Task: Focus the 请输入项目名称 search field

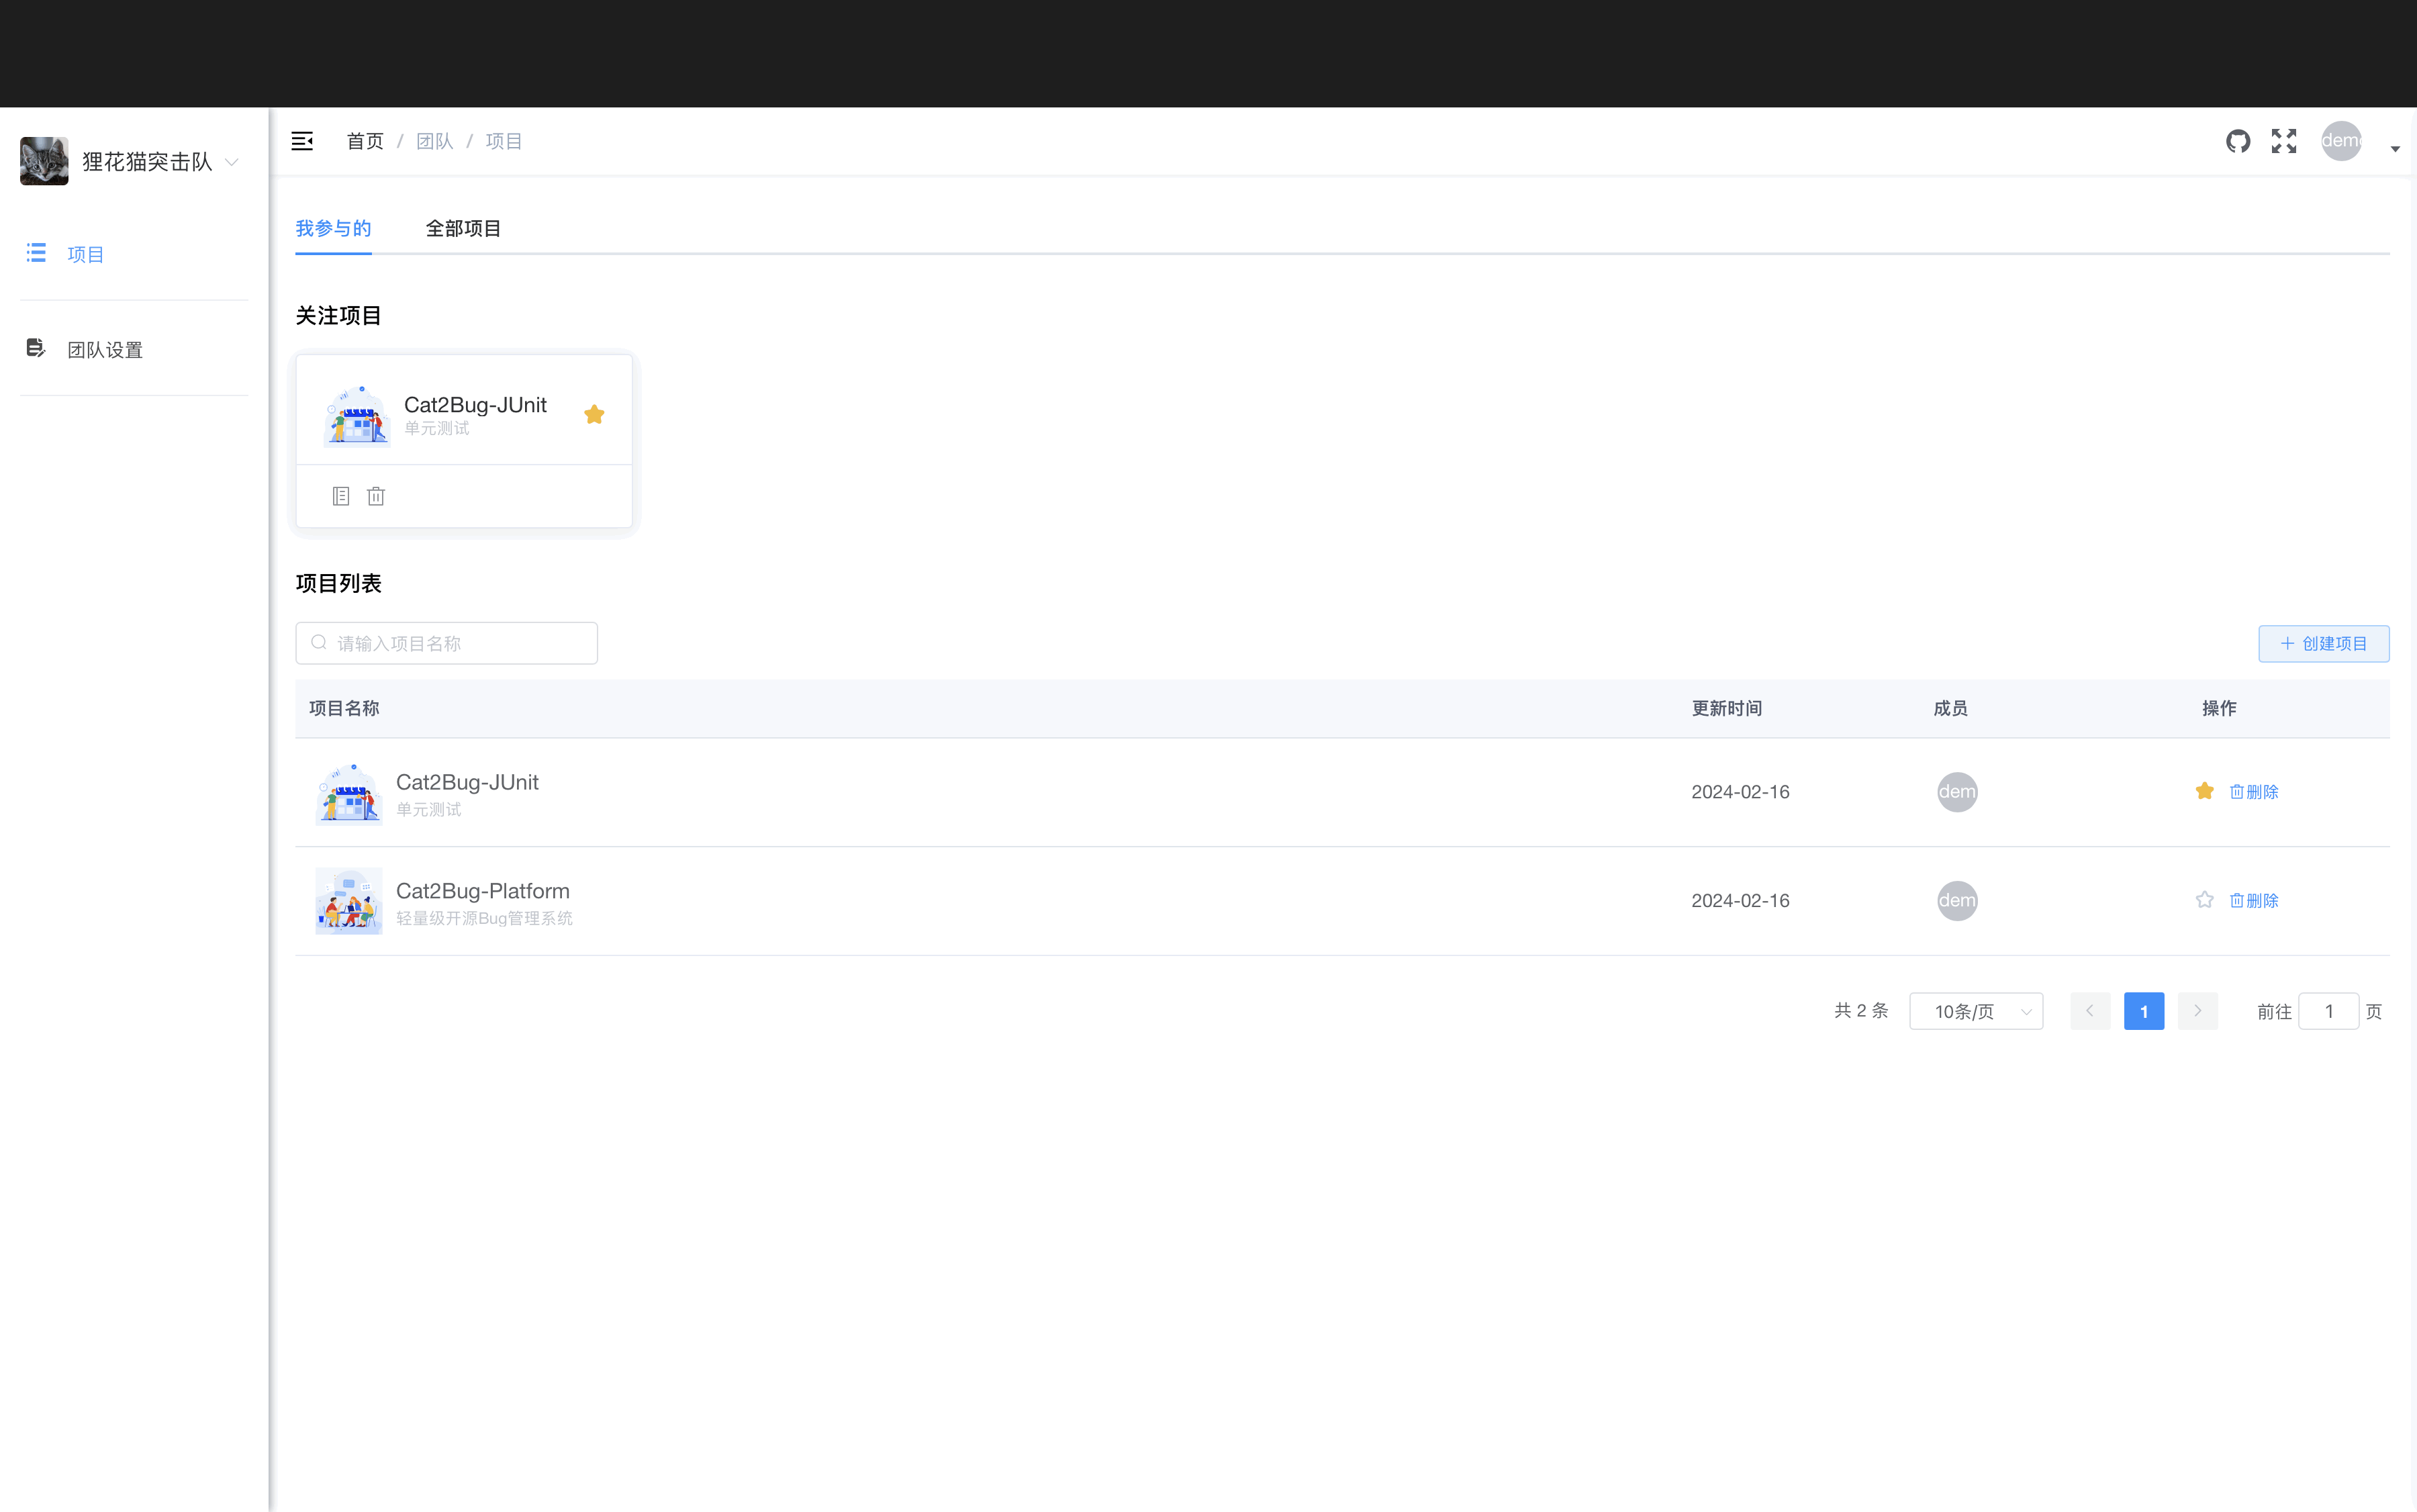Action: tap(446, 643)
